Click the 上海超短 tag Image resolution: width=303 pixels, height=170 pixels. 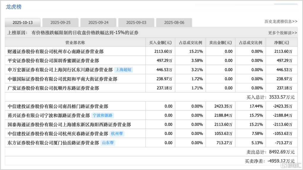pyautogui.click(x=123, y=70)
